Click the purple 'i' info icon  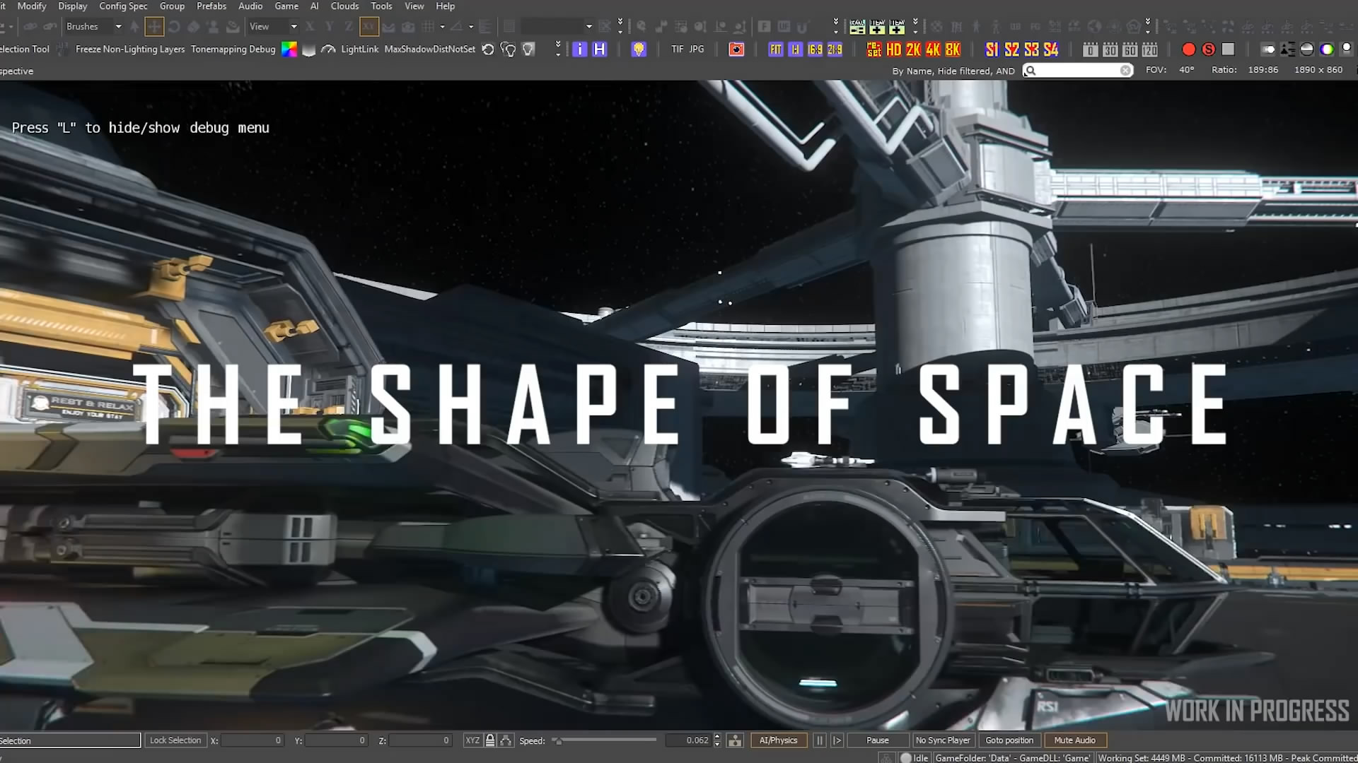point(579,49)
